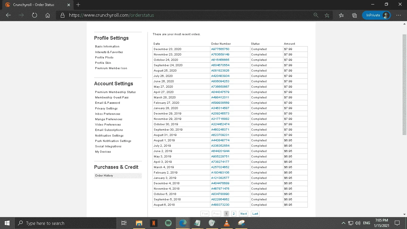Open the Favorites list icon
Screen dimensions: 407x229
point(341,15)
